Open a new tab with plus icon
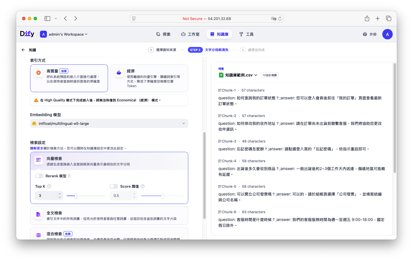 tap(377, 19)
